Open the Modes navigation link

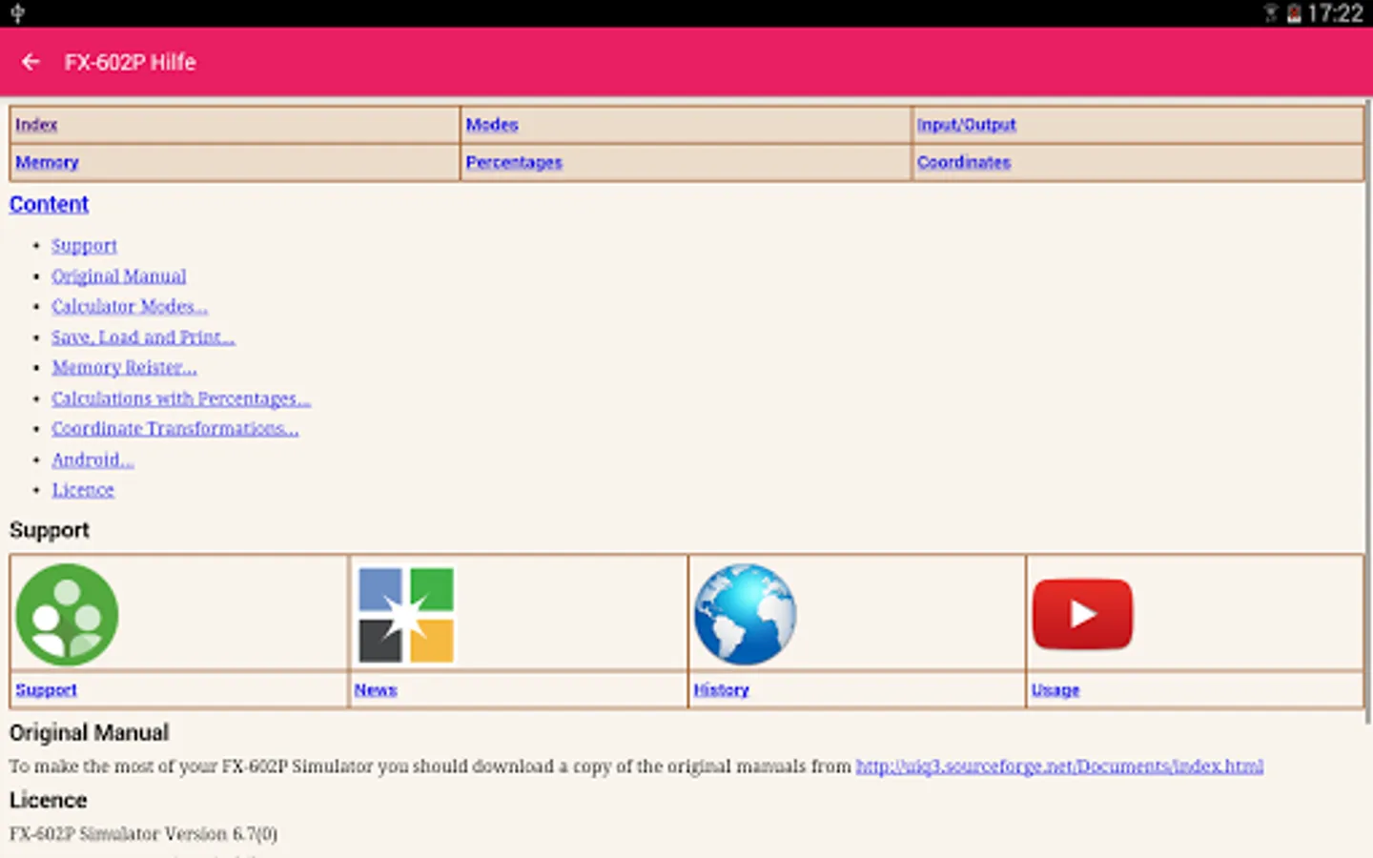coord(492,125)
